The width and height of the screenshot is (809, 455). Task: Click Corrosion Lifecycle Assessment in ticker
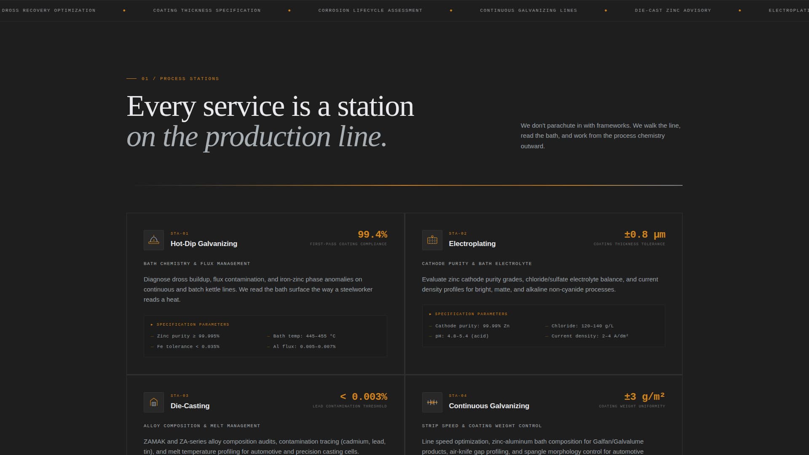[370, 10]
